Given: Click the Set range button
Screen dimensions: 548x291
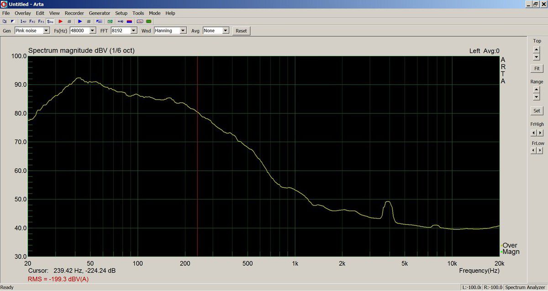Looking at the screenshot, I should (x=537, y=111).
